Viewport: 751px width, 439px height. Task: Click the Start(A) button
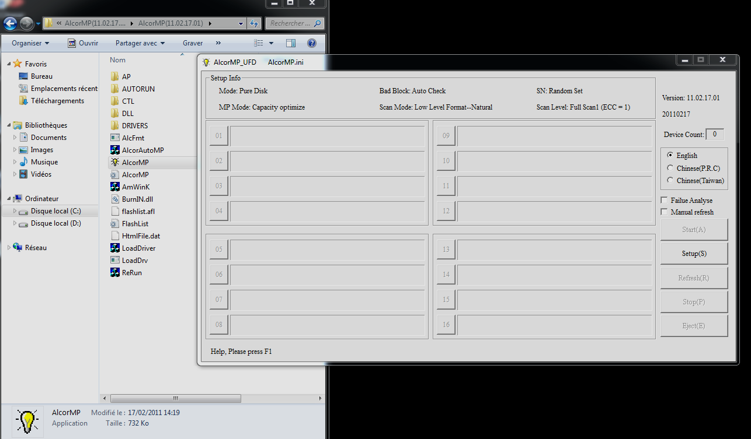tap(694, 230)
